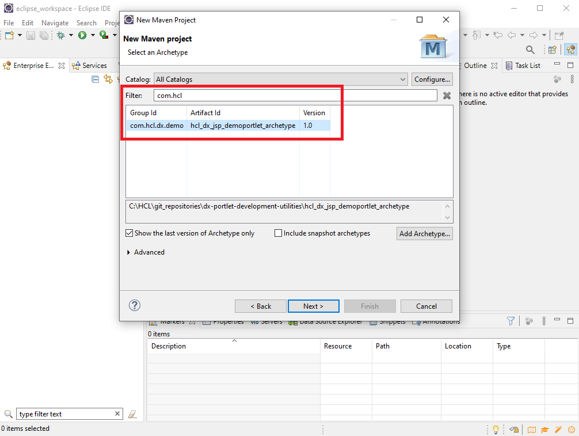579x436 pixels.
Task: Click the Add Archetype... button
Action: pos(425,233)
